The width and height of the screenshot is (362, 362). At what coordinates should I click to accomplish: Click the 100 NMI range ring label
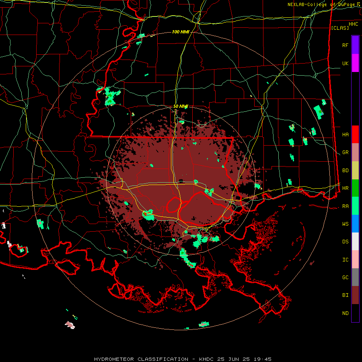tap(181, 32)
